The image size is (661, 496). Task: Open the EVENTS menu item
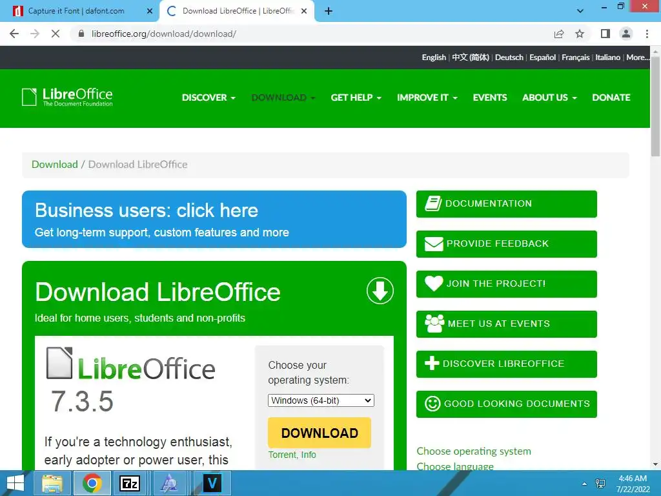pyautogui.click(x=490, y=98)
